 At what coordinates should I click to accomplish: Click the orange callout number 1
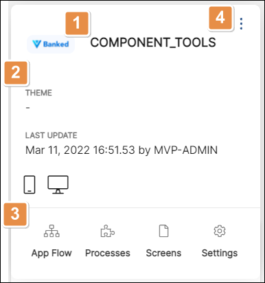[x=77, y=23]
